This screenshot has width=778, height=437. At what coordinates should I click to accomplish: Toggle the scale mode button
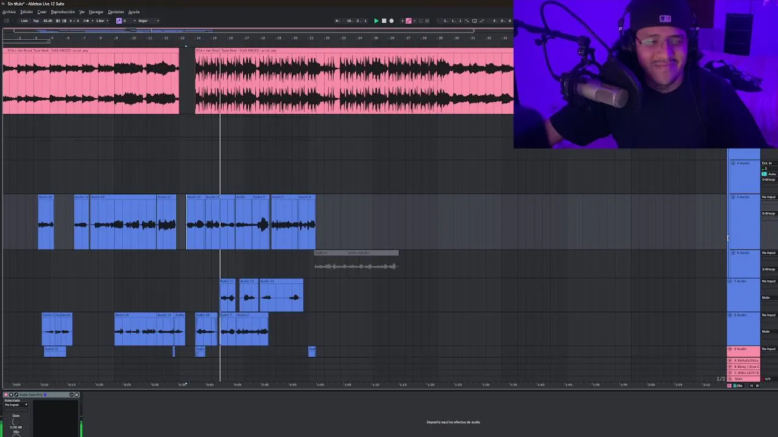[119, 21]
